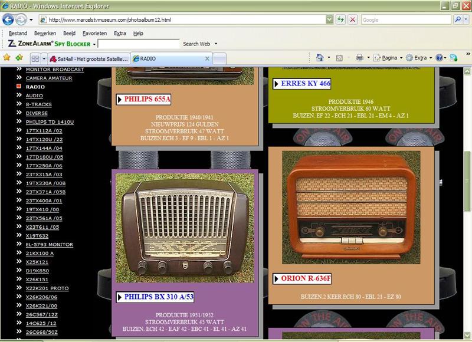This screenshot has width=472, height=342.
Task: Open the Bewerken menu
Action: (45, 34)
